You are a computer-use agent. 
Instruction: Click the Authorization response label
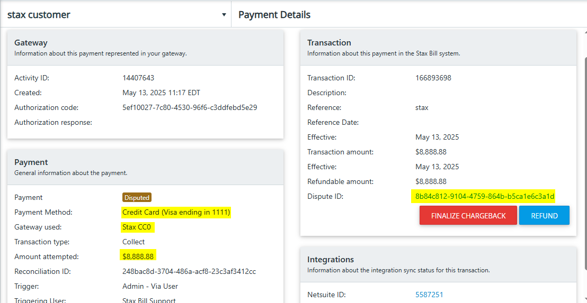point(53,122)
